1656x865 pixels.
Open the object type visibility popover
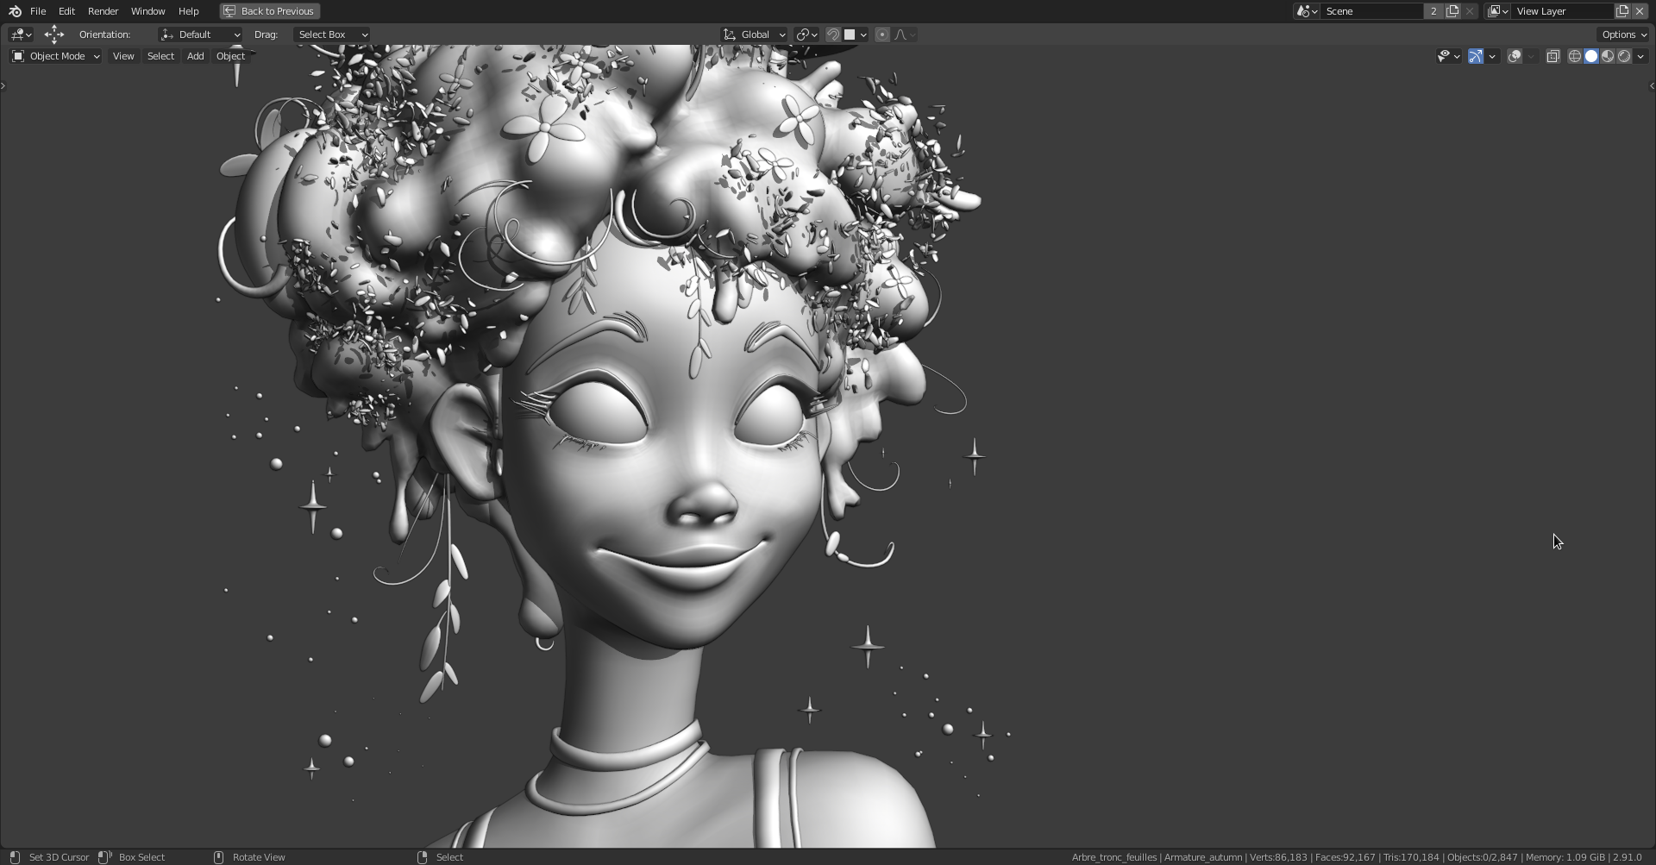[1448, 56]
